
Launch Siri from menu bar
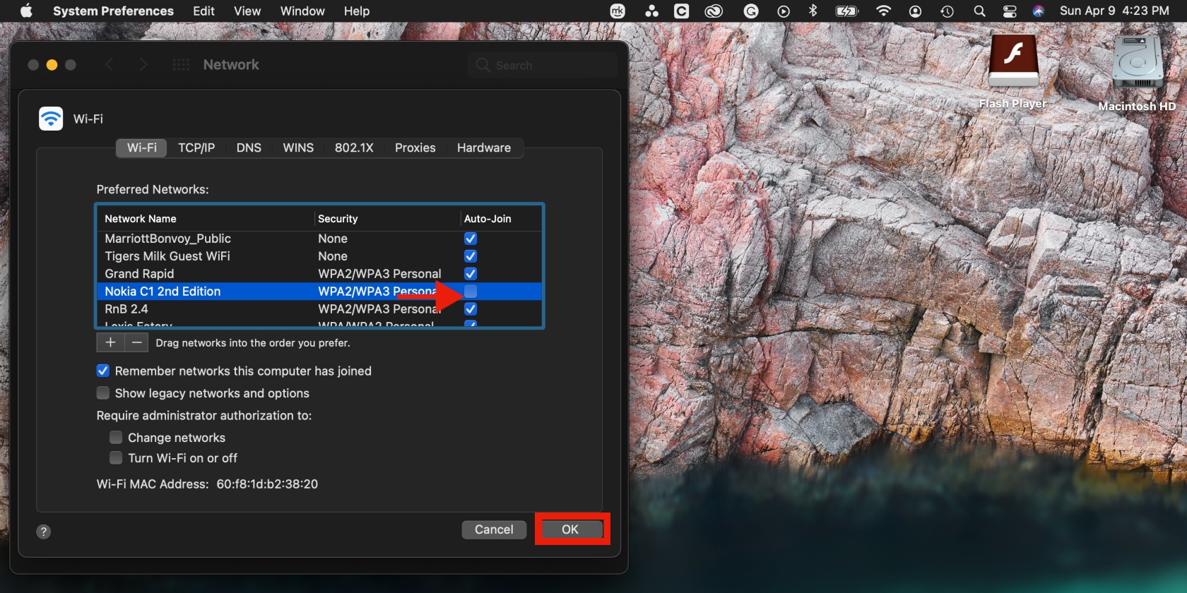point(1038,11)
